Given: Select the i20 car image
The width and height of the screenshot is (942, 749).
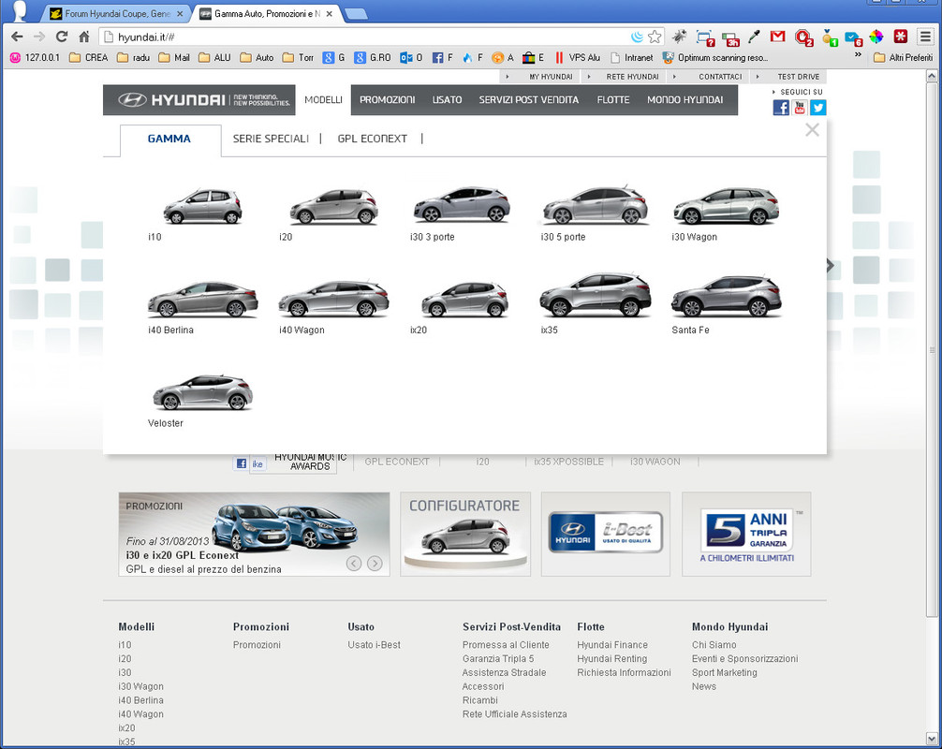Looking at the screenshot, I should tap(334, 205).
